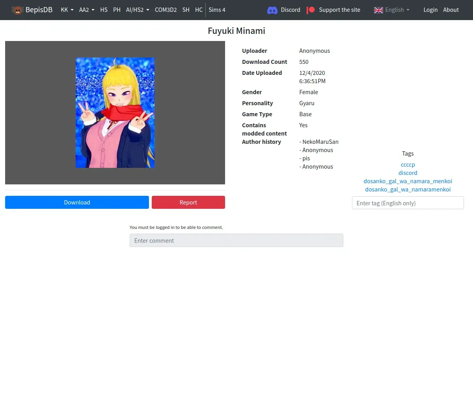
Task: Click the BepisDB brand name
Action: click(39, 10)
